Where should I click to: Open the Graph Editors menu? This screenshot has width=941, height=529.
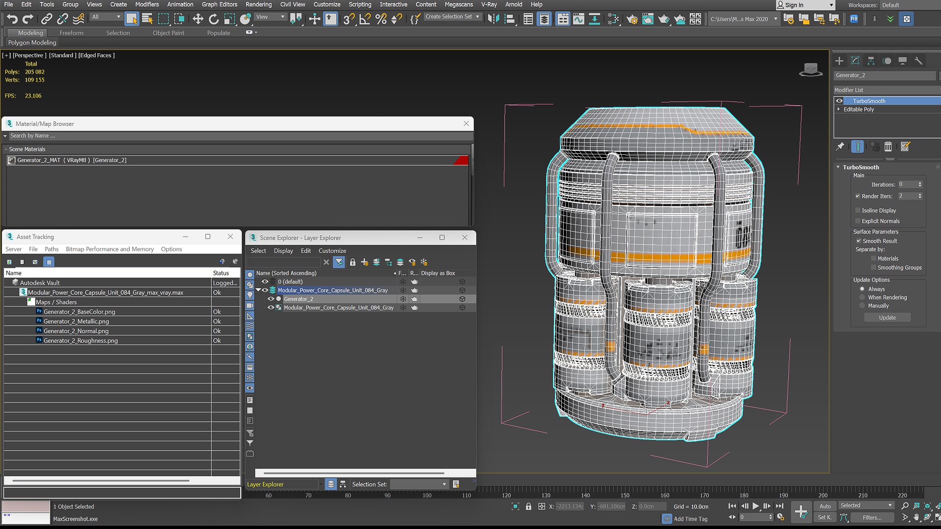219,4
